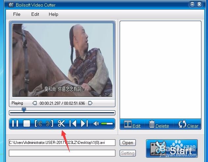
Task: Click the scissors cut button
Action: click(61, 123)
